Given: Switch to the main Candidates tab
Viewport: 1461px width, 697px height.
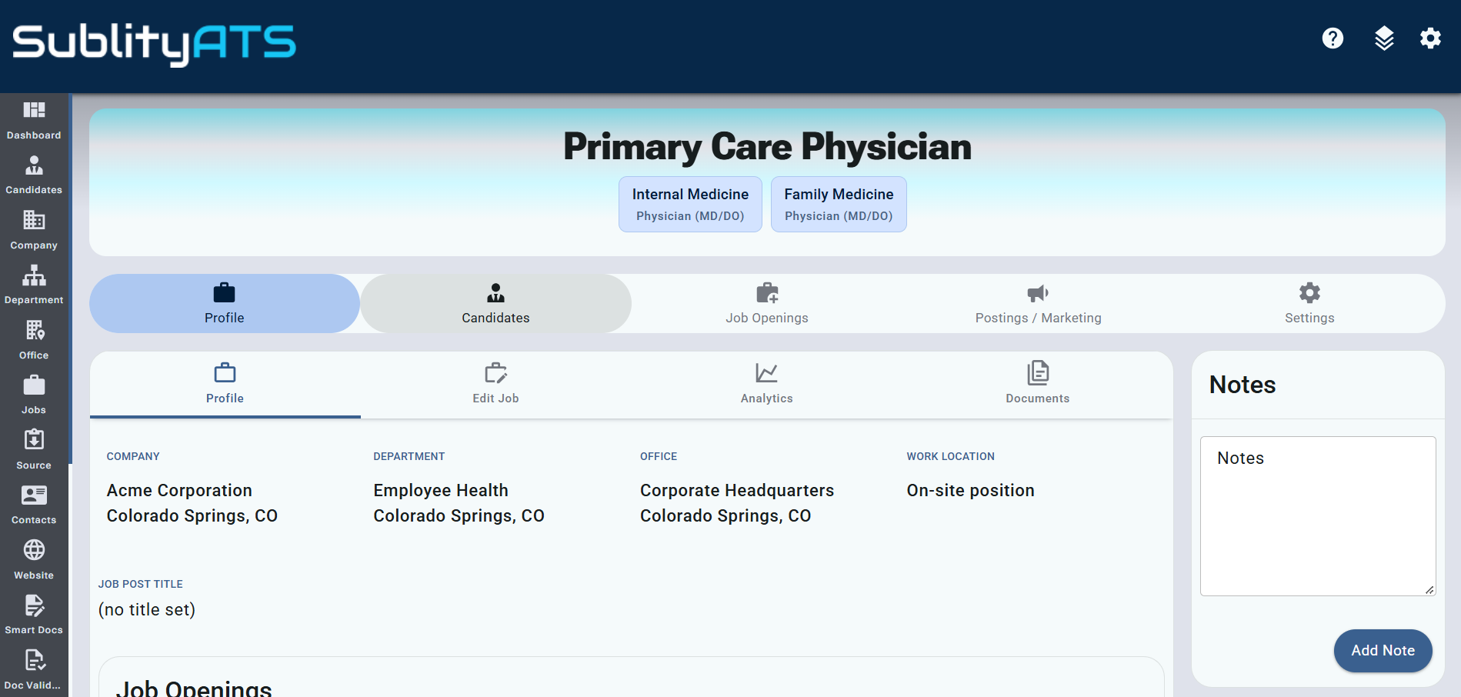Looking at the screenshot, I should 495,304.
